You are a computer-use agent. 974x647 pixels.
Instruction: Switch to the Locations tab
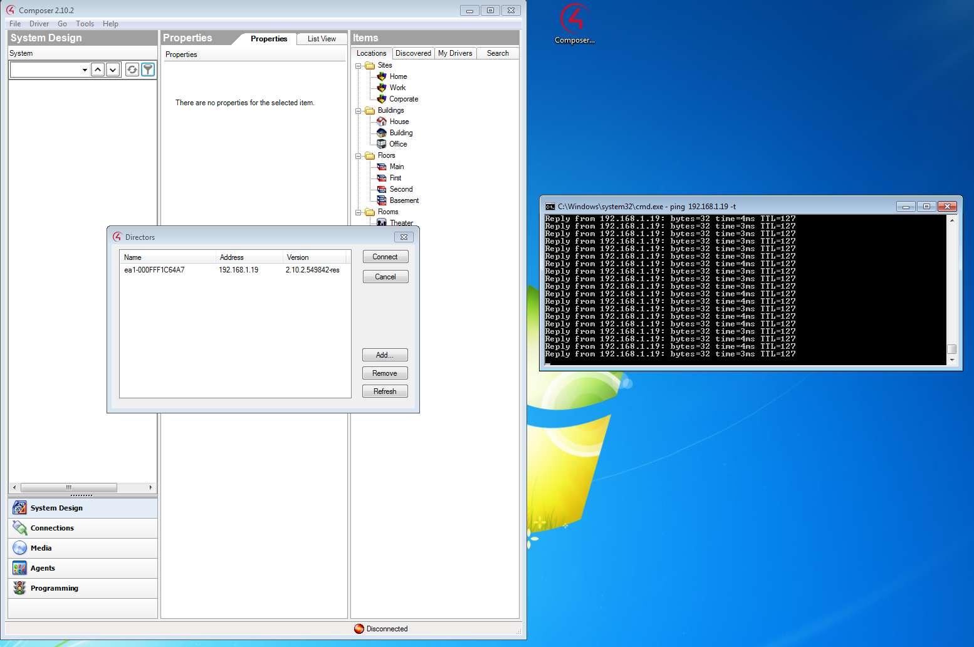click(x=372, y=53)
